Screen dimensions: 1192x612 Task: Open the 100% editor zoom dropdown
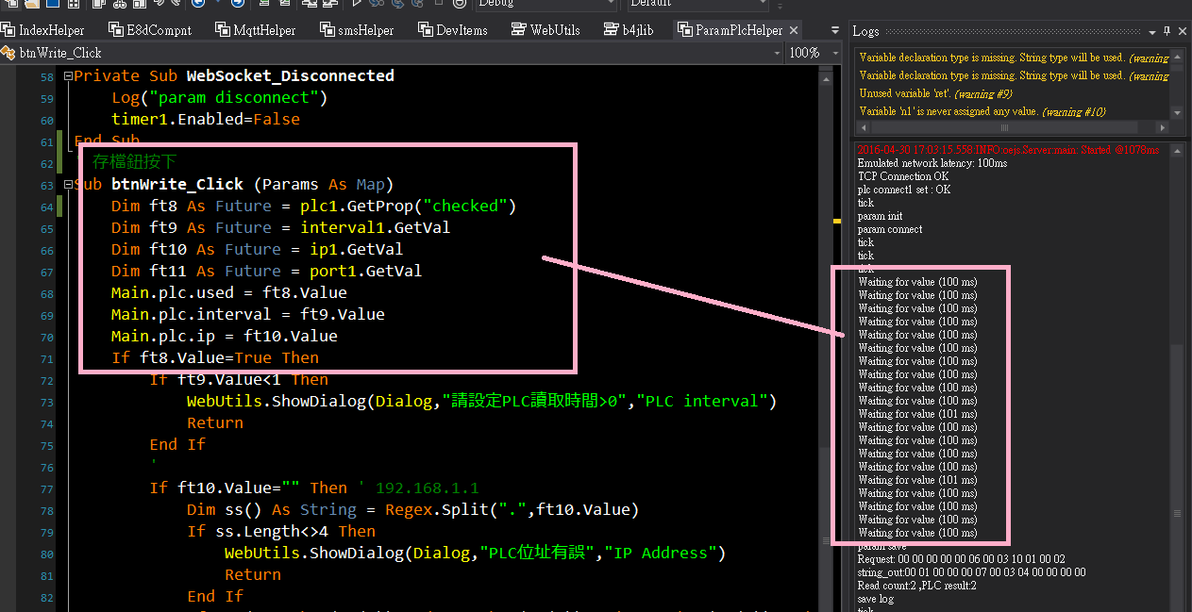pyautogui.click(x=810, y=53)
